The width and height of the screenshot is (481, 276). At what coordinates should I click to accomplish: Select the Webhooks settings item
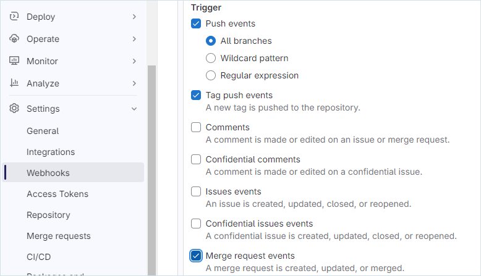coord(73,173)
